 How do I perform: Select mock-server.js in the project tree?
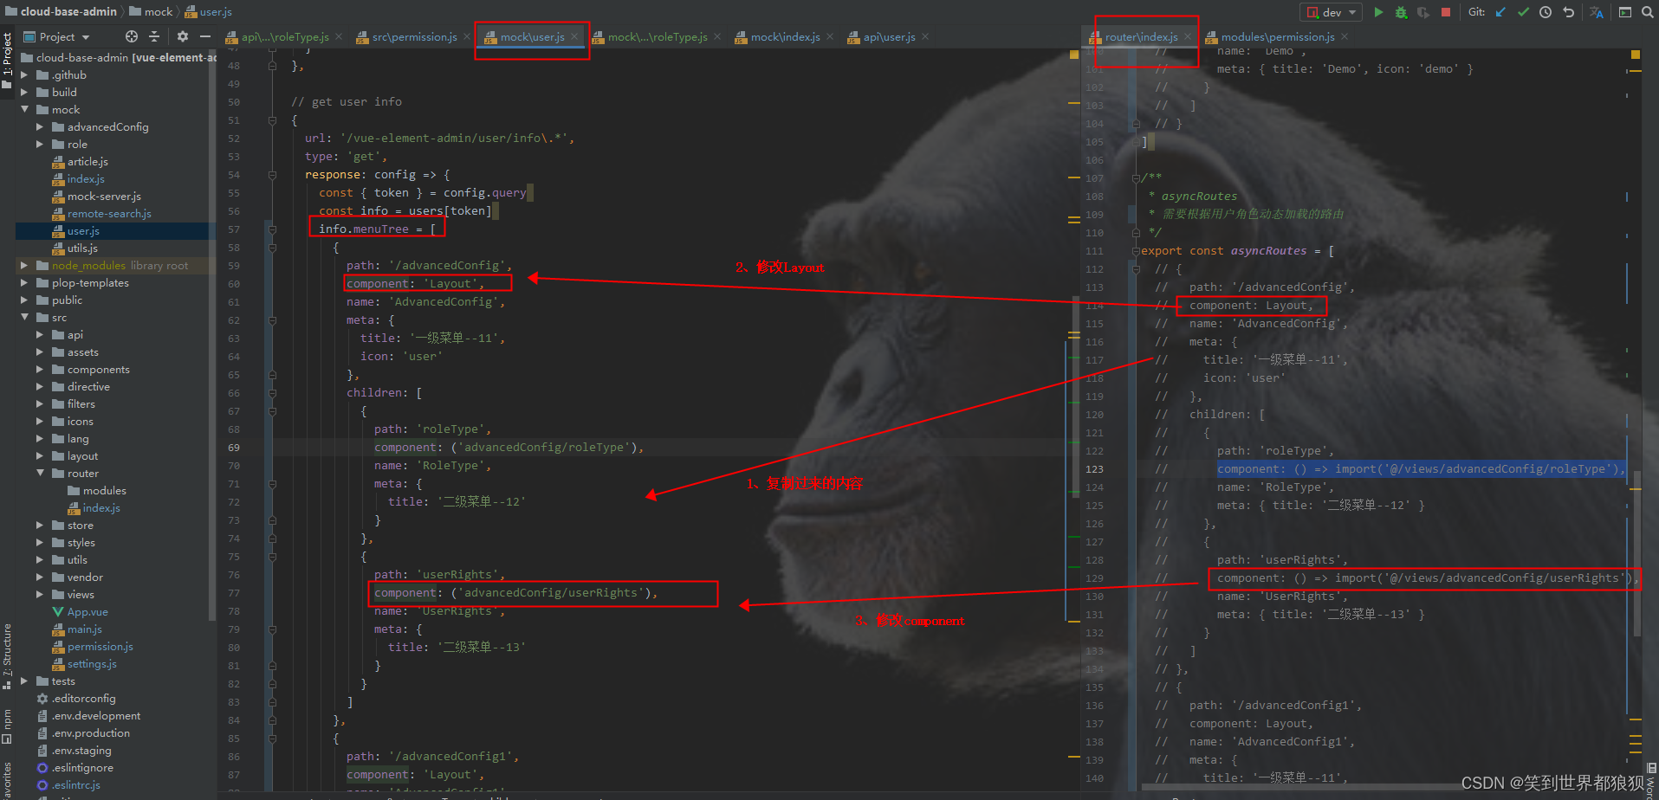104,197
